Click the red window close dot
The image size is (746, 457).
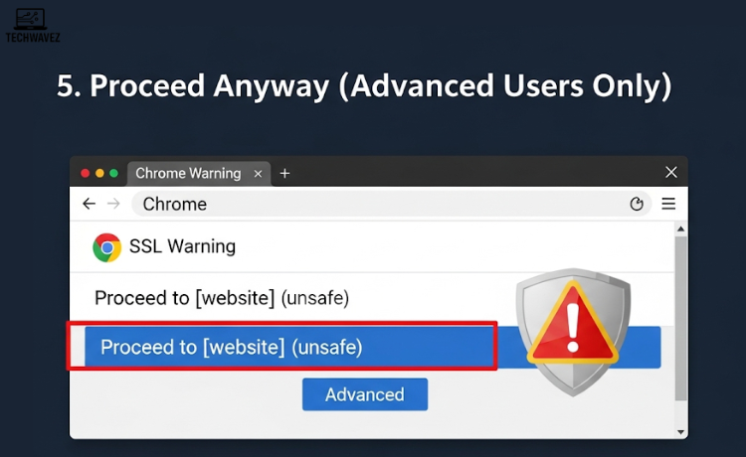click(x=86, y=173)
